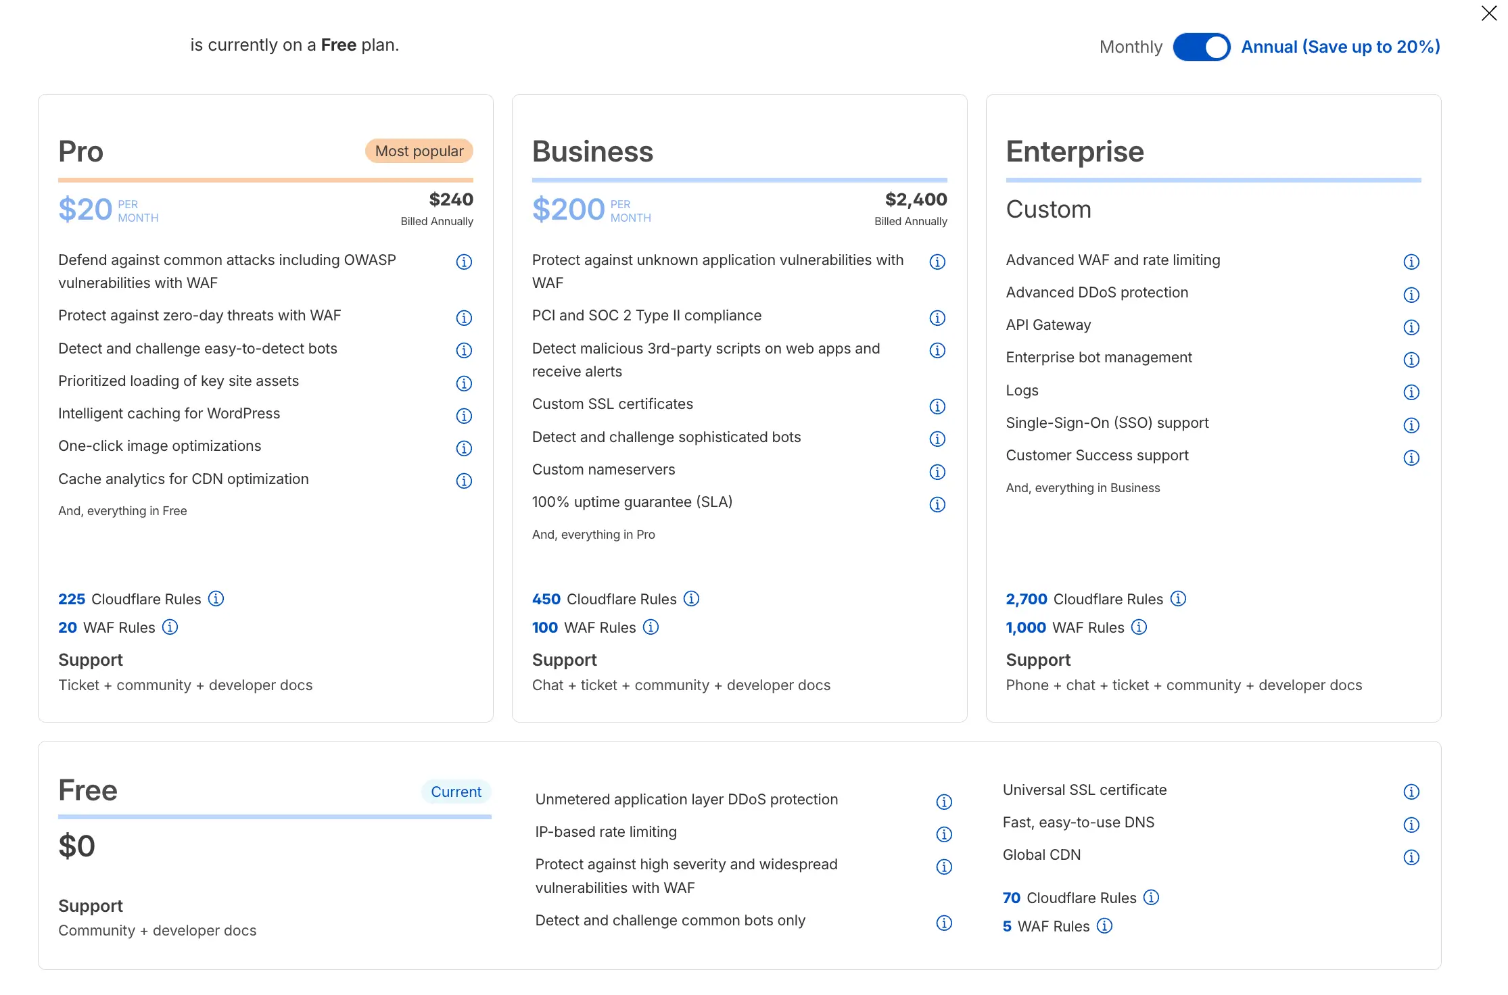Click the Most popular badge

click(x=419, y=151)
